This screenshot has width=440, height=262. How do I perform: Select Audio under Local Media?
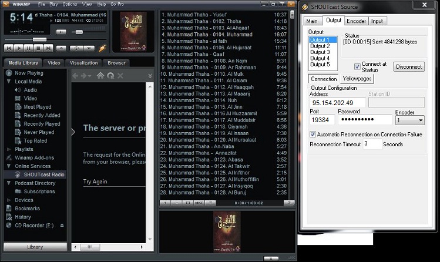tap(31, 90)
